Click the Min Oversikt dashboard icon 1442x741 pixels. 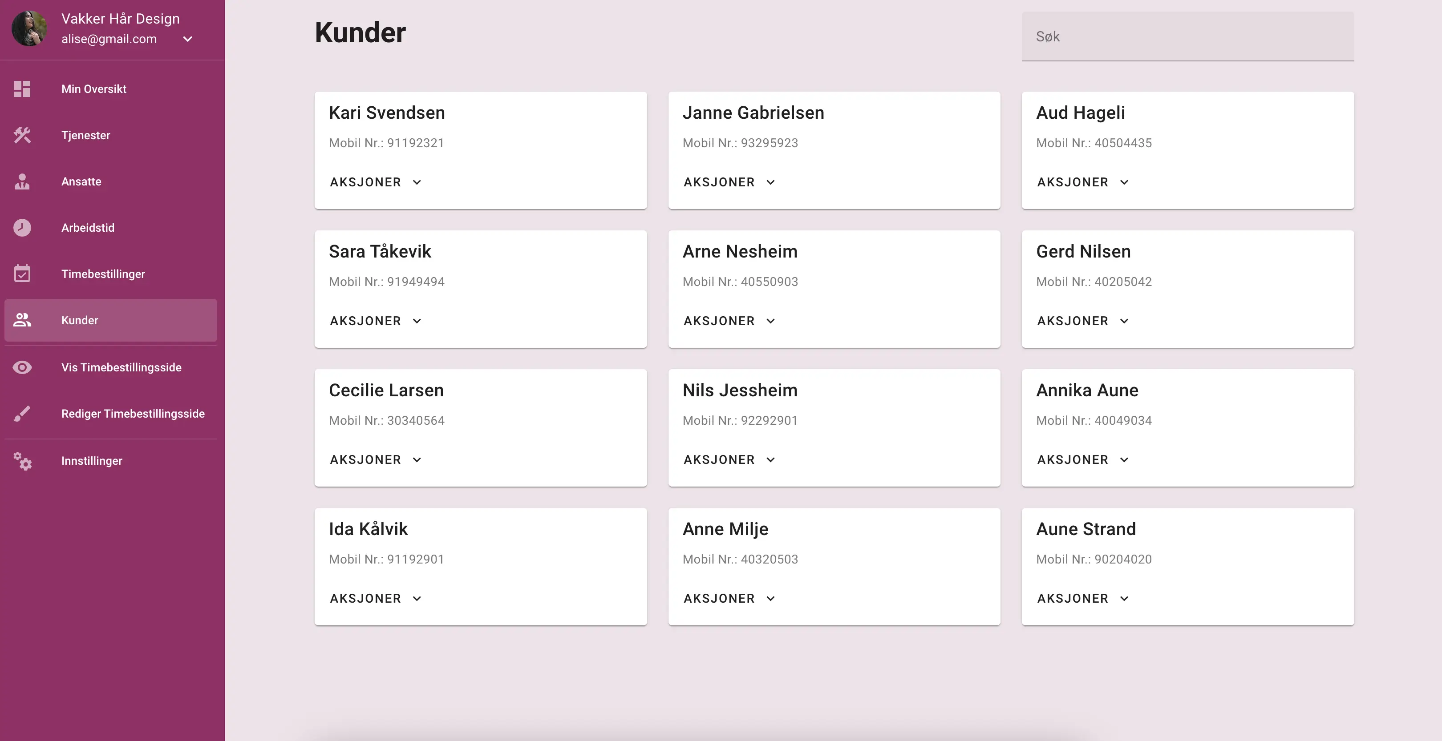point(22,89)
